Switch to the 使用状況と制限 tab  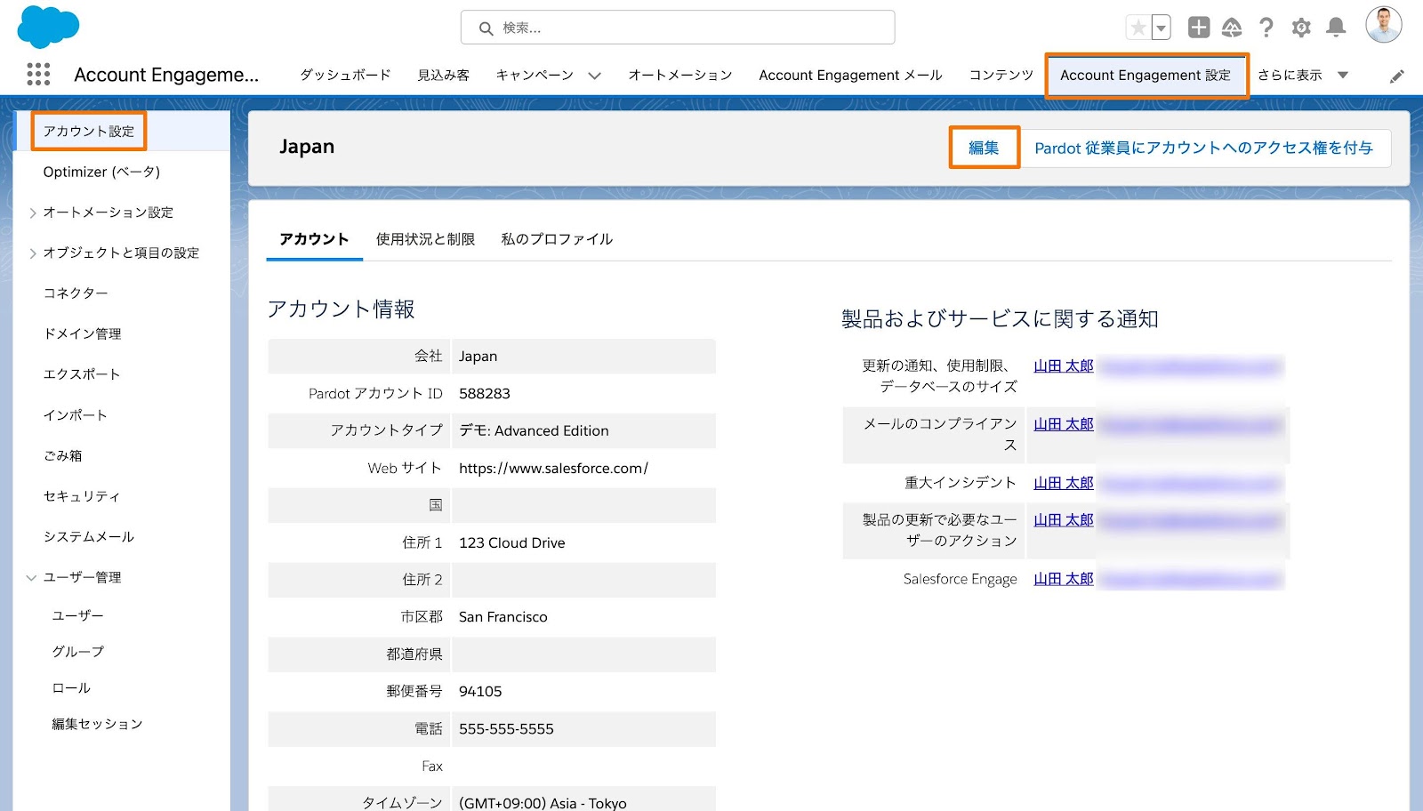(x=425, y=239)
